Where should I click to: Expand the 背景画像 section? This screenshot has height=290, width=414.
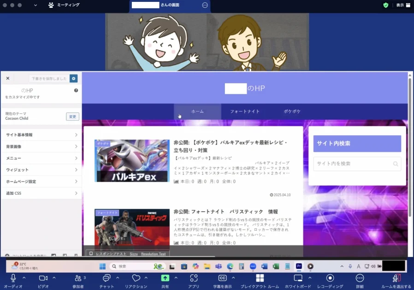[x=41, y=146]
